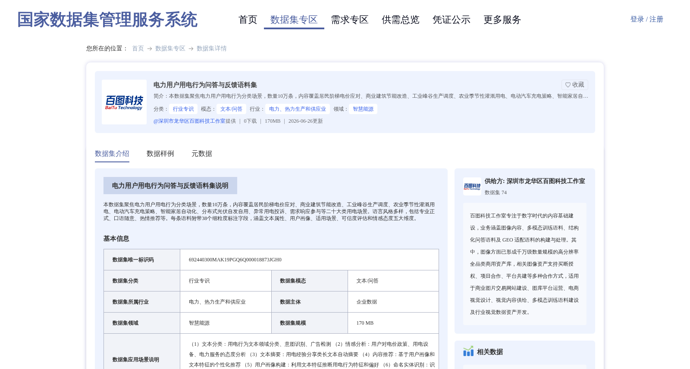The height and width of the screenshot is (369, 690).
Task: Go to 首页 in the breadcrumb
Action: tap(138, 49)
